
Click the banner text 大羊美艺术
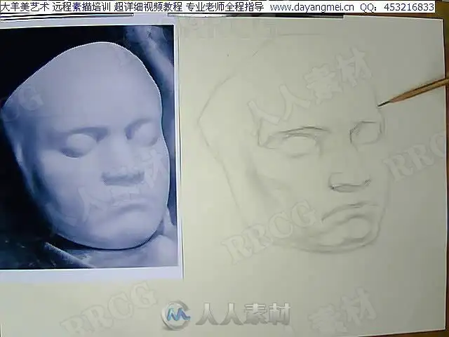25,6
